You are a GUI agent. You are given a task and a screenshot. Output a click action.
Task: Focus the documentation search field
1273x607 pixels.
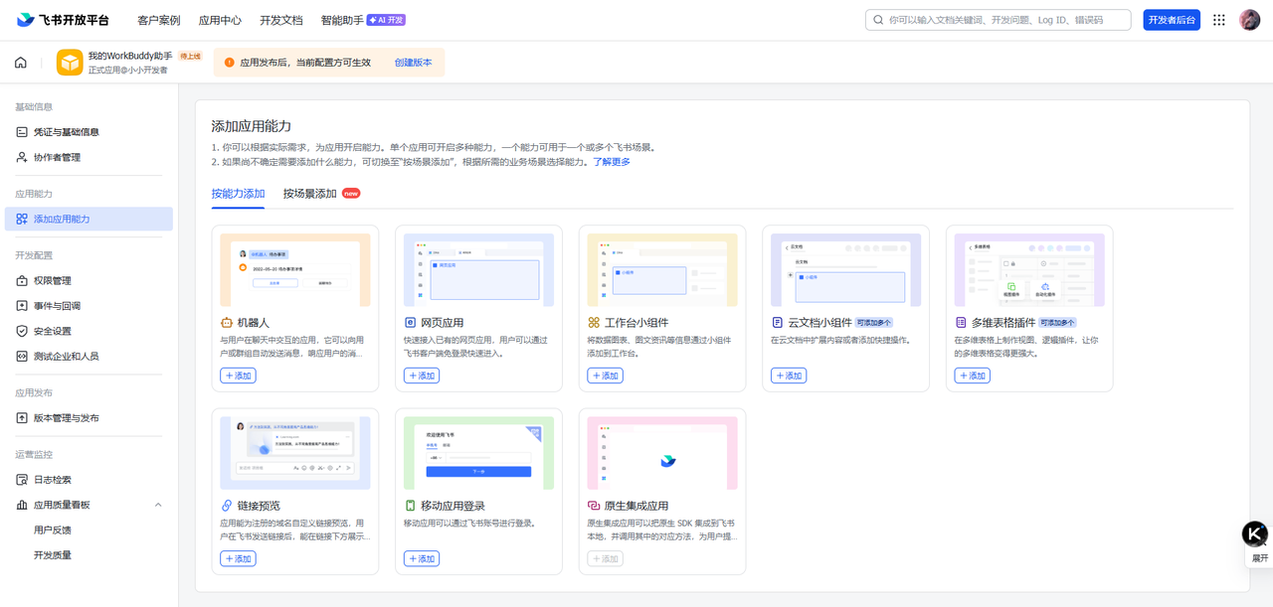pos(998,20)
